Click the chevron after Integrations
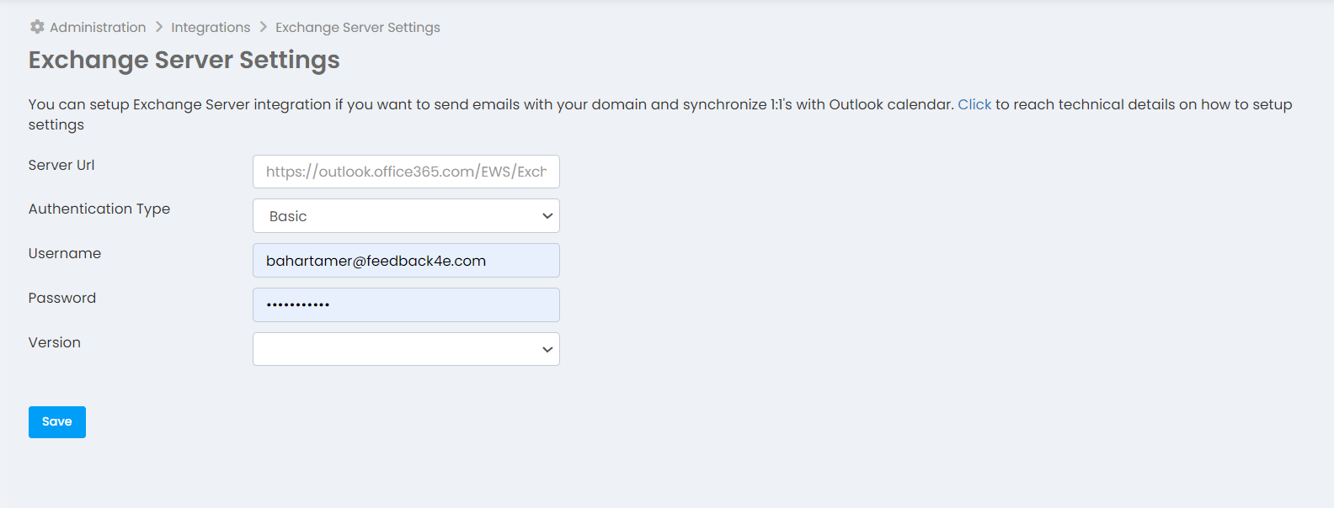Viewport: 1334px width, 508px height. (264, 27)
